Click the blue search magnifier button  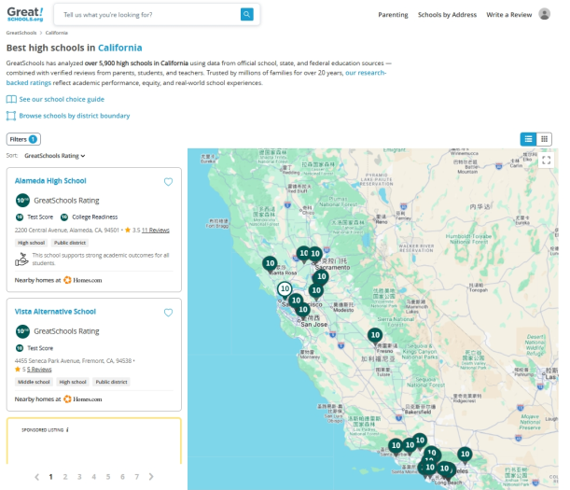(x=247, y=15)
